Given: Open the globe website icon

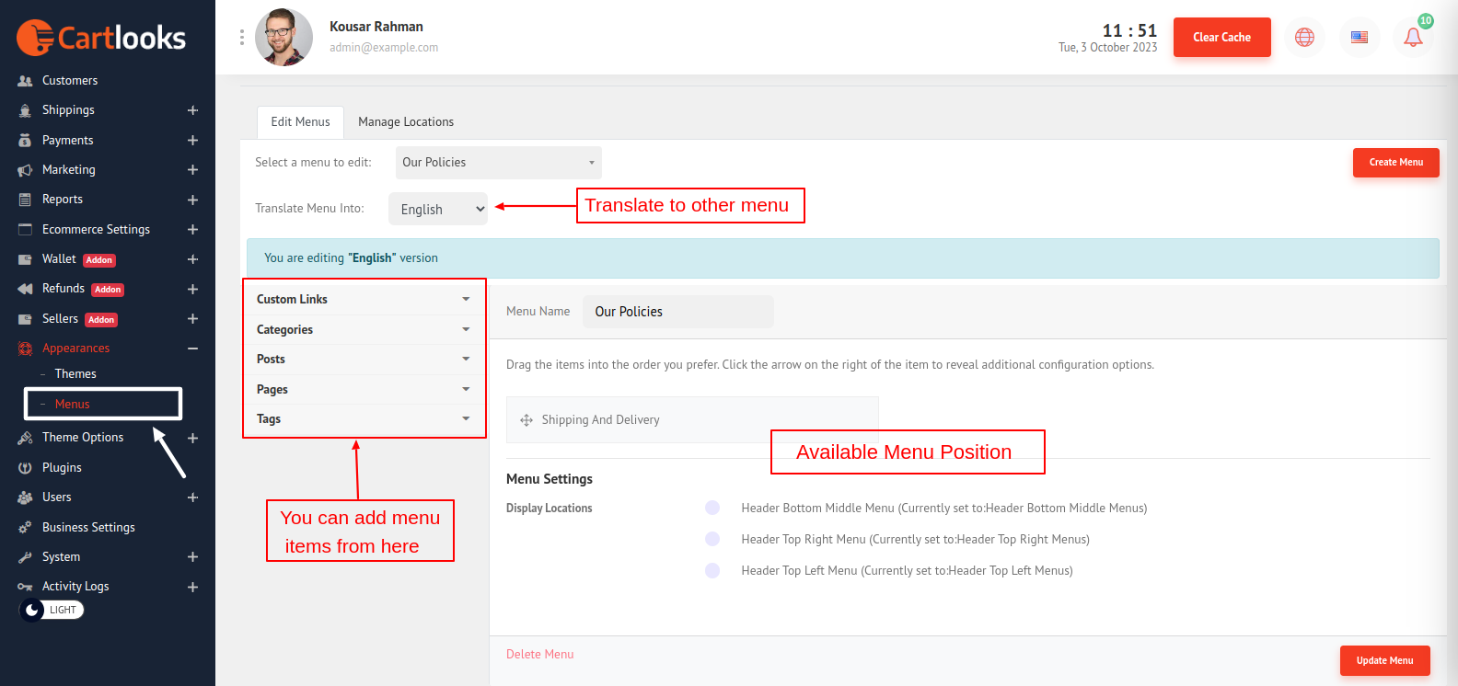Looking at the screenshot, I should tap(1304, 38).
